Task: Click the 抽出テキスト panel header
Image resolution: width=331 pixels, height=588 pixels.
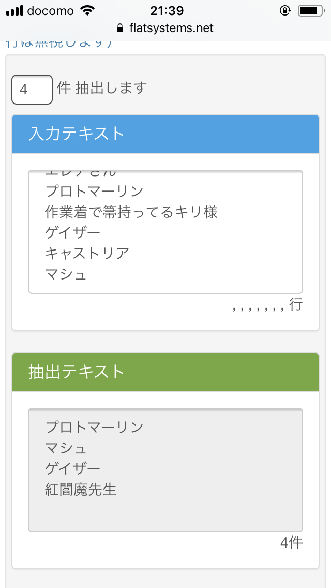Action: coord(165,372)
